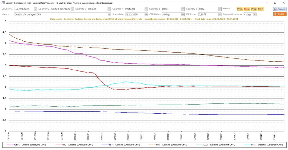
Task: Open the IFR Estim. 0,90 % dropdown
Action: coord(220,14)
